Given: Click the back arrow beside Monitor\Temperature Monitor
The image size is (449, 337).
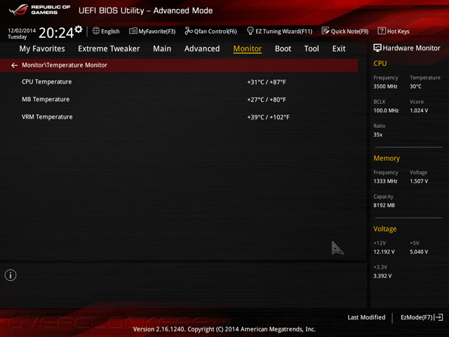Looking at the screenshot, I should click(x=14, y=65).
